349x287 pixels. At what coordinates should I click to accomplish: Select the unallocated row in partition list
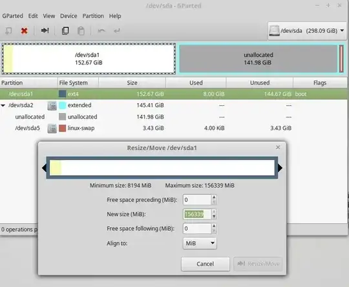click(x=173, y=117)
